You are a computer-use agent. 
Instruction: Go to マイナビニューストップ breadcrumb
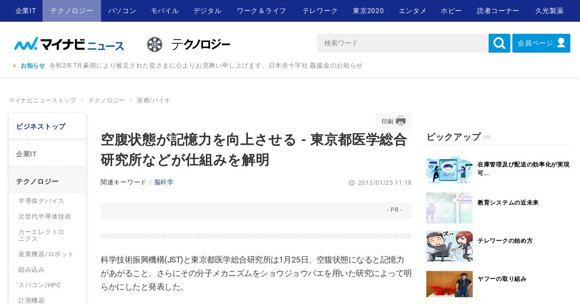43,100
